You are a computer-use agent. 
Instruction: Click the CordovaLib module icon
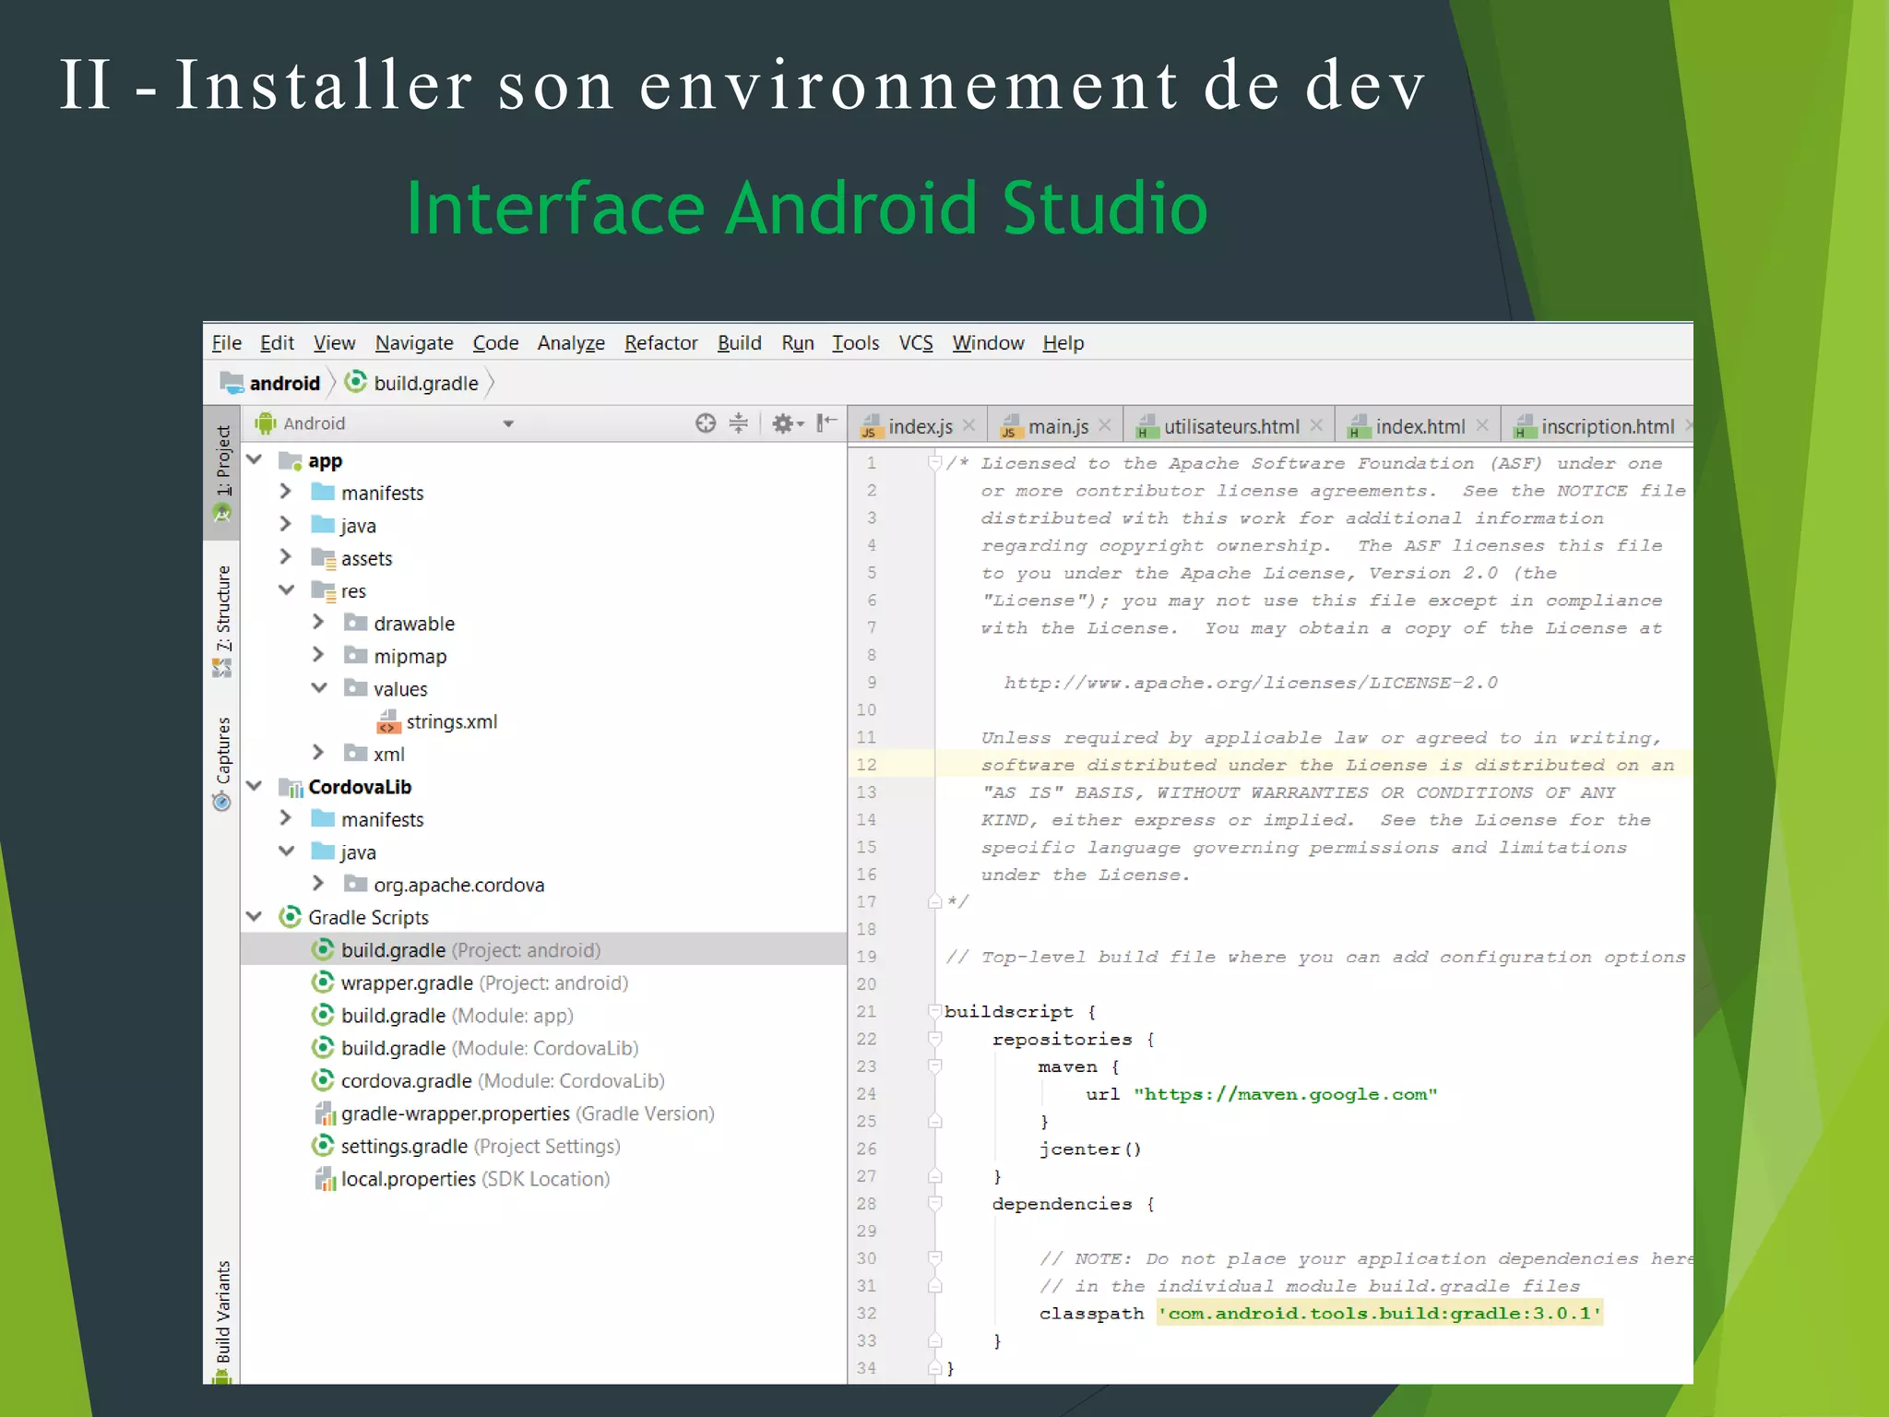click(x=291, y=787)
